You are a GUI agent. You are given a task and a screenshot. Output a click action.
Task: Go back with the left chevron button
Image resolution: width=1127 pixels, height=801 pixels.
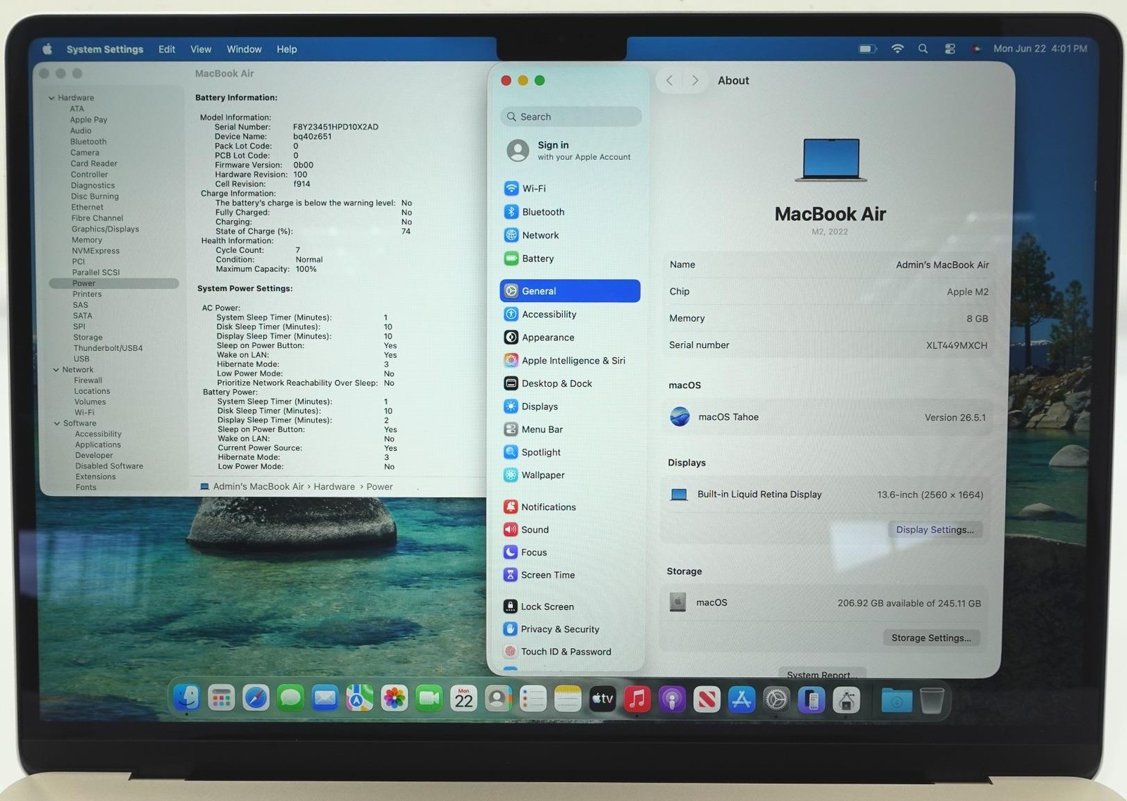669,80
